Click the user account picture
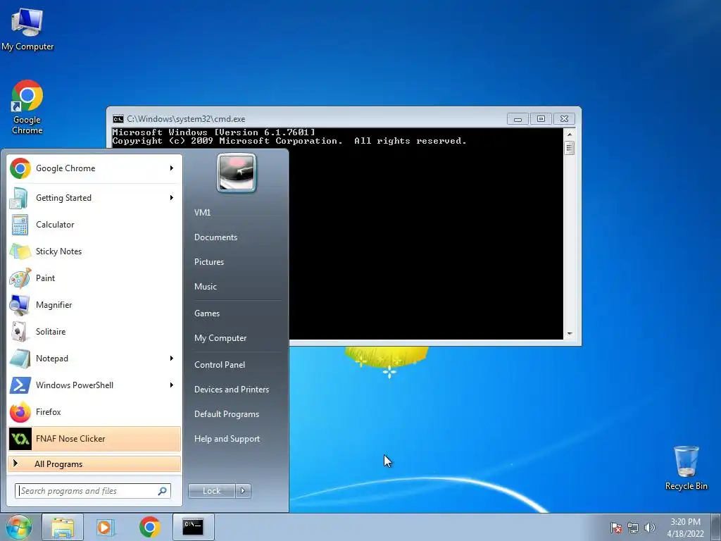This screenshot has width=721, height=541. pyautogui.click(x=237, y=173)
